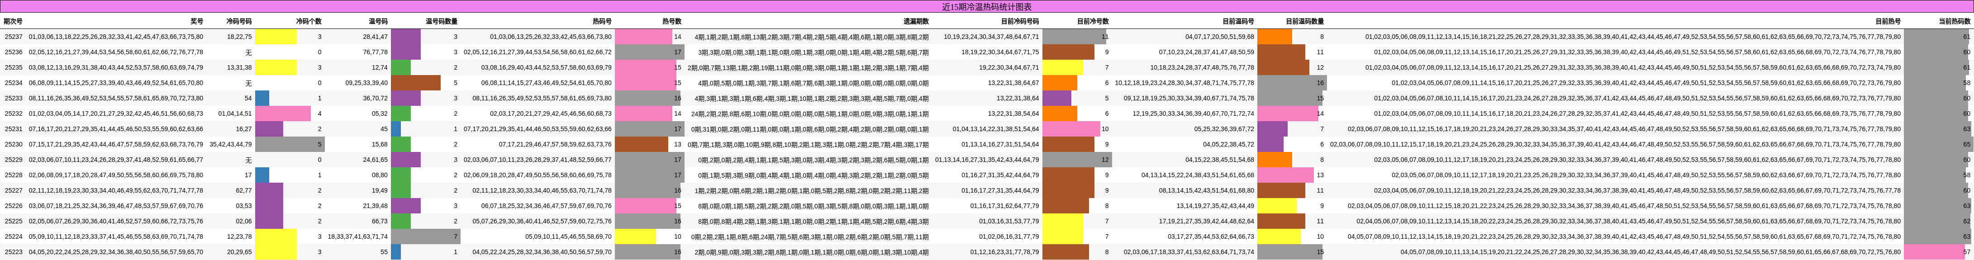Select warm numbers cell 18,33,37,41,63,71,74
Screen dimensions: 1974x260
point(358,236)
